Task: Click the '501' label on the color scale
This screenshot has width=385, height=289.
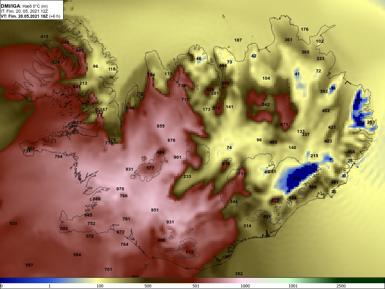Action: [196, 286]
